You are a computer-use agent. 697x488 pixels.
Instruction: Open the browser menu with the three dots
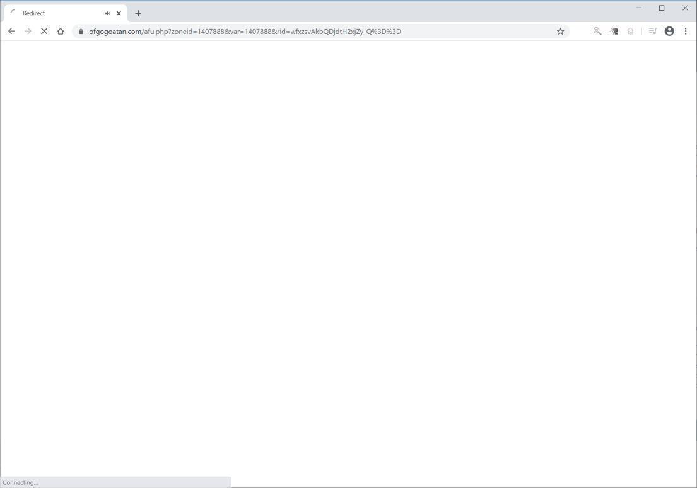click(x=686, y=31)
